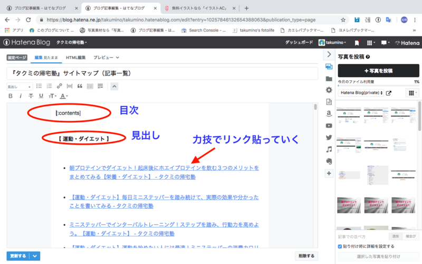This screenshot has height=264, width=422.
Task: Open takumino account menu
Action: coord(332,42)
